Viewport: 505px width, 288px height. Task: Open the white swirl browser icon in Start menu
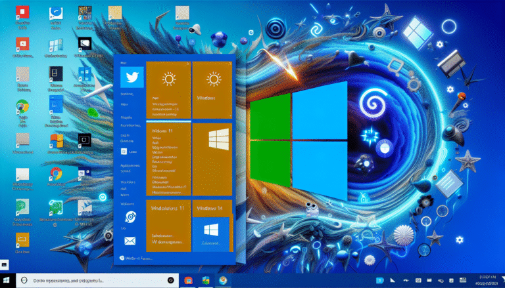130,217
